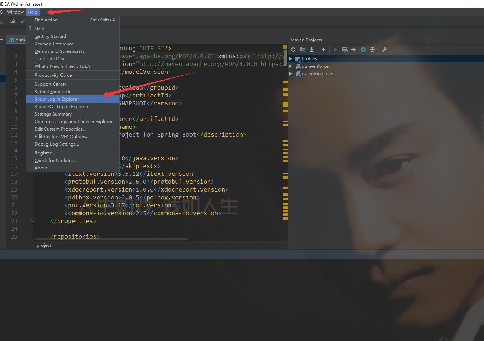Expand the gz-enforcement Maven project node
Viewport: 484px width, 341px height.
coord(291,74)
